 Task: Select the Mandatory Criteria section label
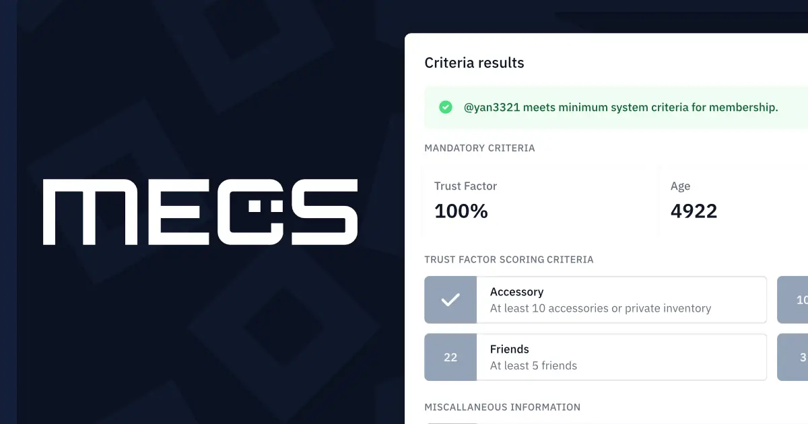click(x=479, y=148)
